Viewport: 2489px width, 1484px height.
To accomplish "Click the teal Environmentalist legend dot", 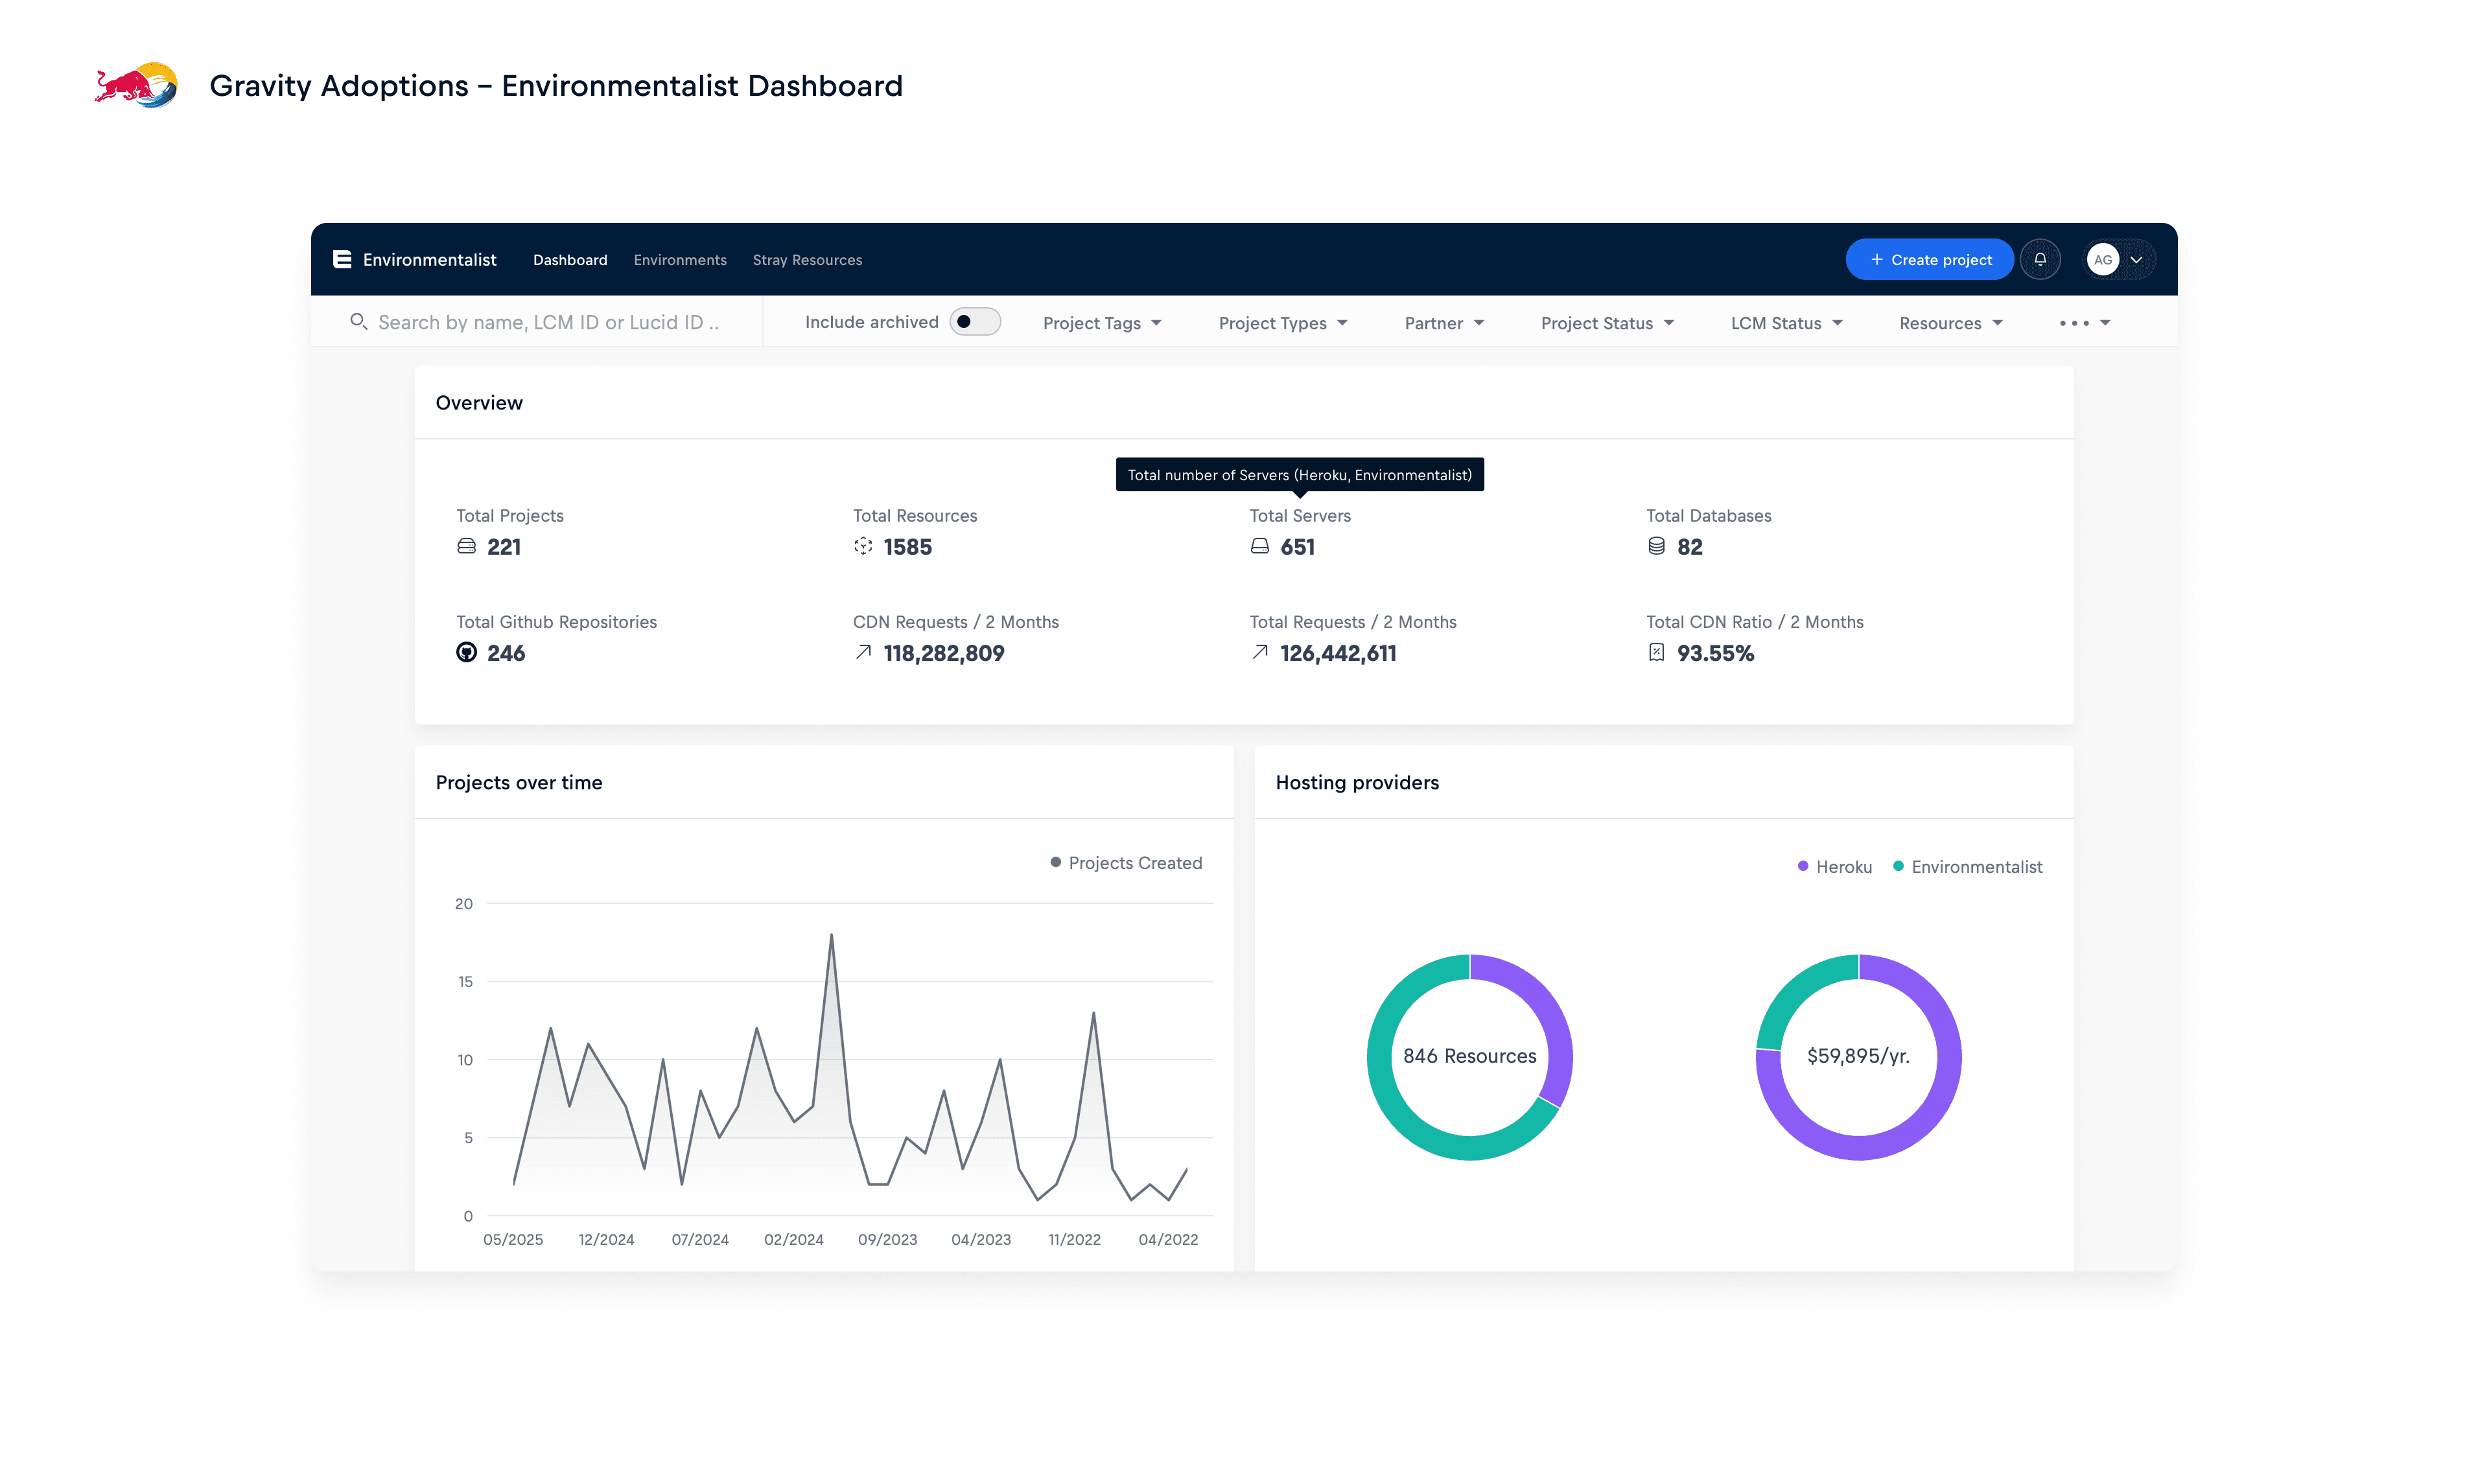I will click(1897, 866).
